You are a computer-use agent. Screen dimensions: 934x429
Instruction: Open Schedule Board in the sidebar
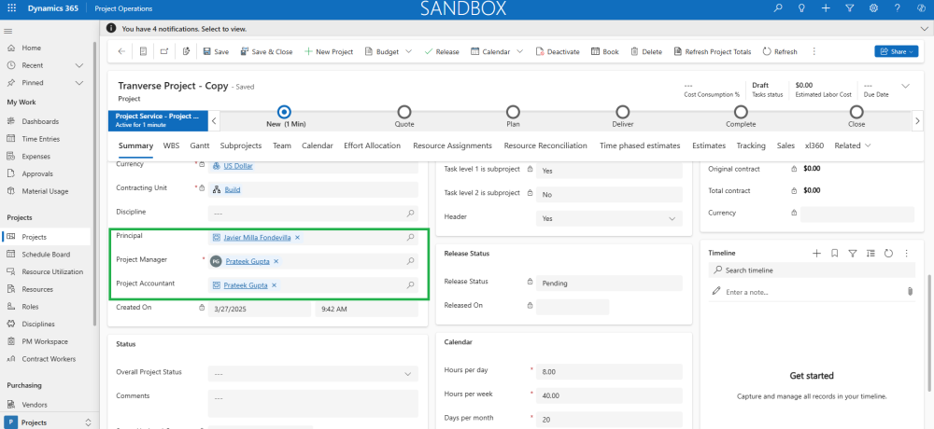click(x=47, y=254)
